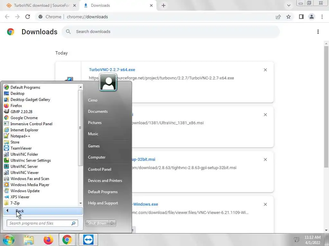The width and height of the screenshot is (329, 246).
Task: Click the Shut down button
Action: [97, 223]
